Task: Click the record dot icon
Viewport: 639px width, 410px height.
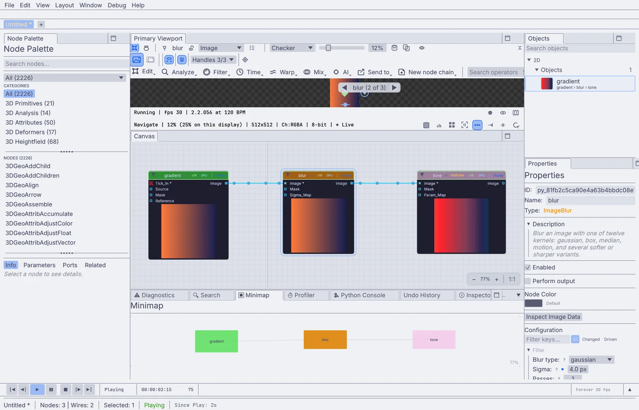Action: click(490, 113)
